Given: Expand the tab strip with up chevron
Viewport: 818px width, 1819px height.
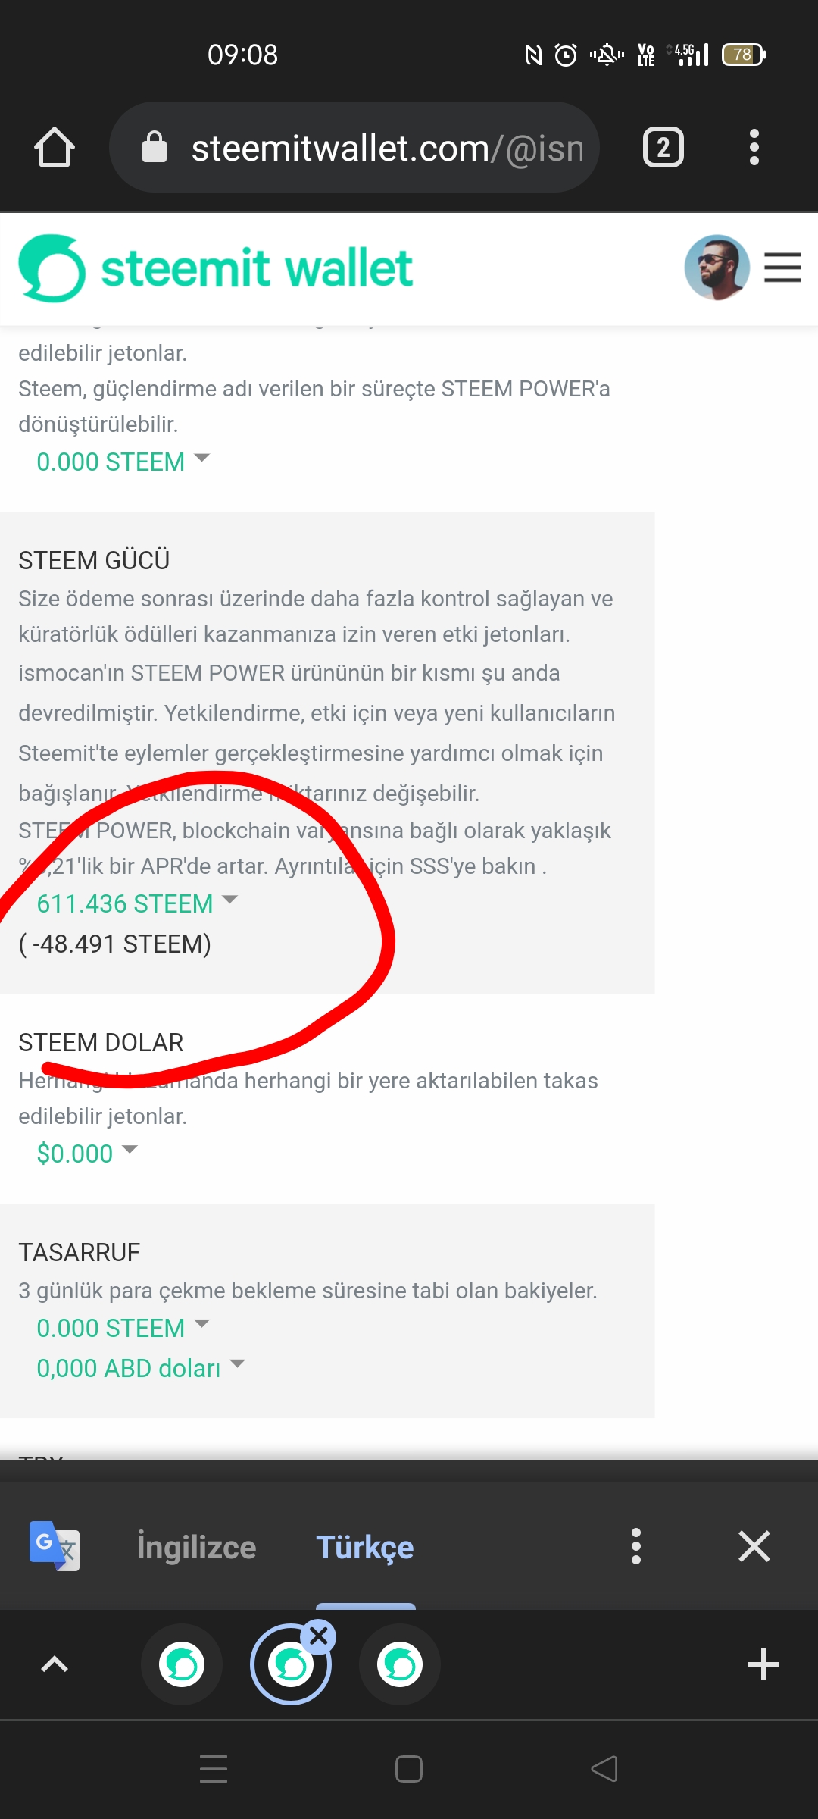Looking at the screenshot, I should click(x=55, y=1665).
